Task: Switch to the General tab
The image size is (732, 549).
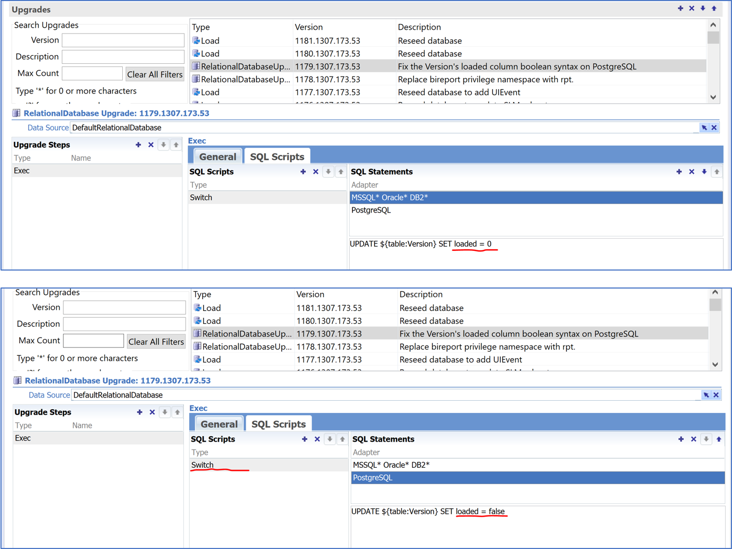Action: pos(217,156)
